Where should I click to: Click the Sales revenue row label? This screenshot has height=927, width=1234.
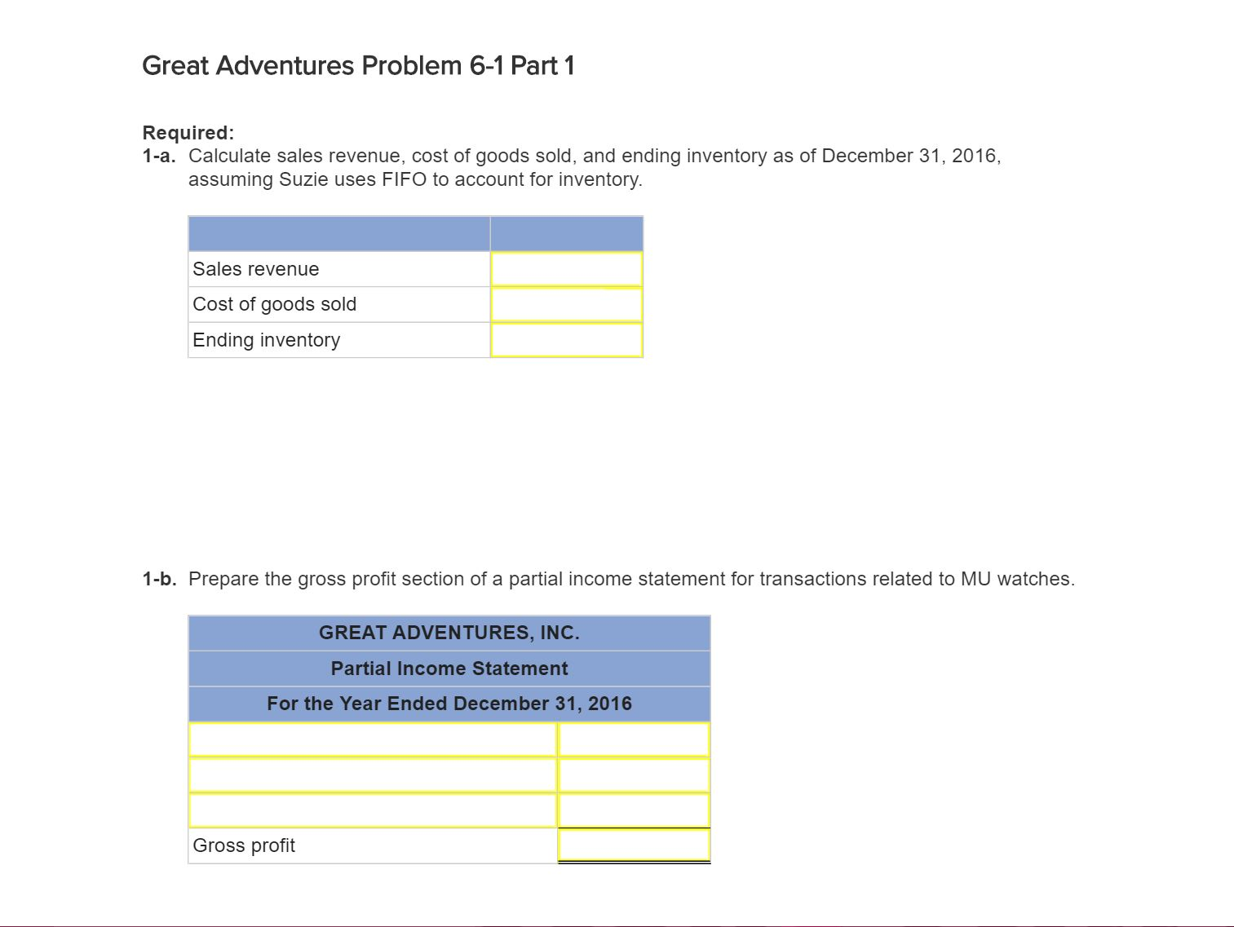256,269
